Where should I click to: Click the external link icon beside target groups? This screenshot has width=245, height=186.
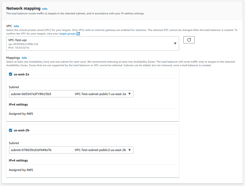[78, 34]
